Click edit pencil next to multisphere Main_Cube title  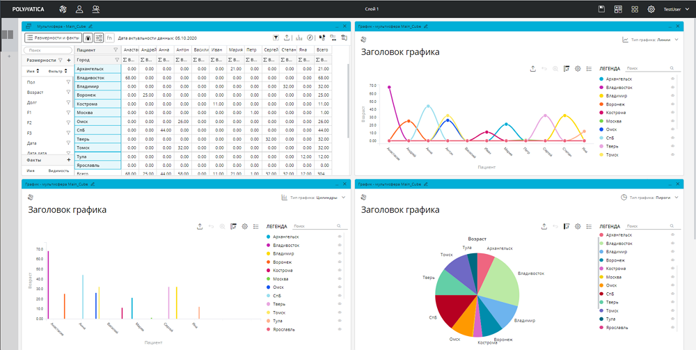click(x=90, y=26)
